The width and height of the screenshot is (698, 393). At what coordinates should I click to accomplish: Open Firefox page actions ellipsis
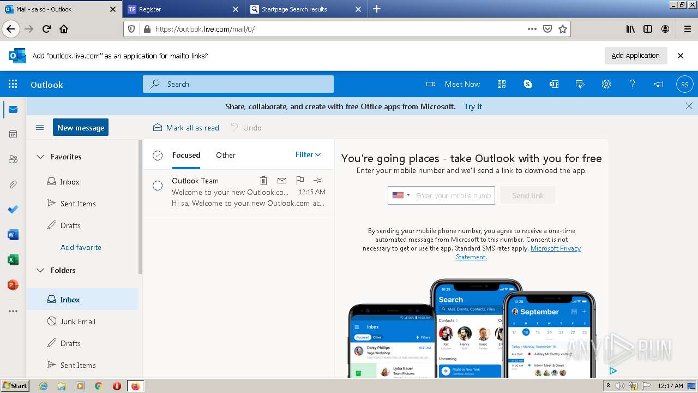532,29
